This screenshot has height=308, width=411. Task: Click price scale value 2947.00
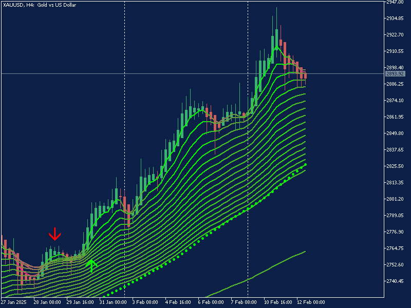(x=395, y=3)
